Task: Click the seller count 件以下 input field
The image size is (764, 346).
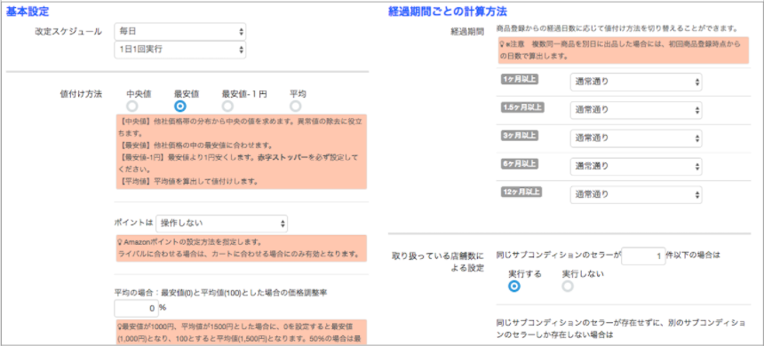Action: tap(644, 256)
